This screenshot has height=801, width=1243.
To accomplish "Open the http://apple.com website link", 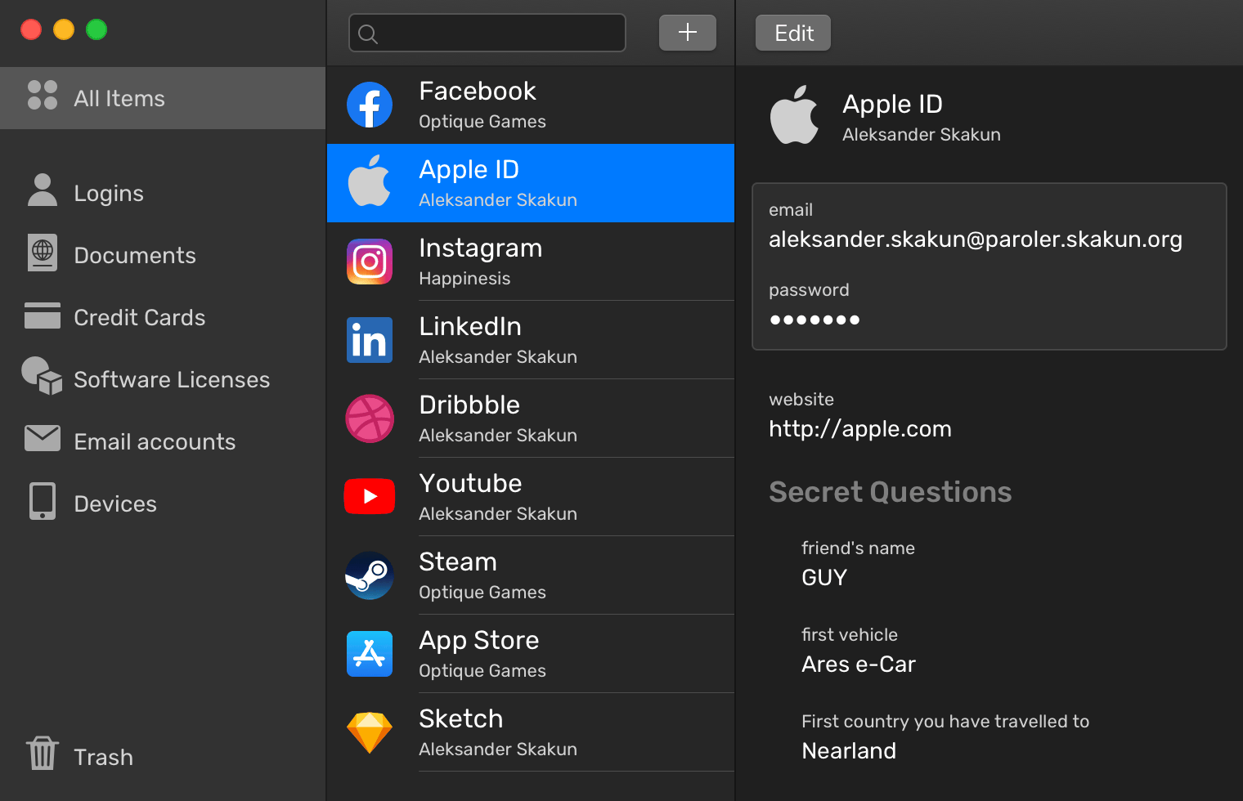I will point(860,429).
